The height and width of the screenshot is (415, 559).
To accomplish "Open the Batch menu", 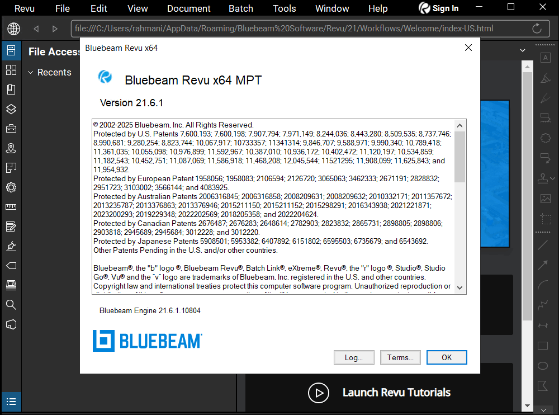I will pos(241,8).
